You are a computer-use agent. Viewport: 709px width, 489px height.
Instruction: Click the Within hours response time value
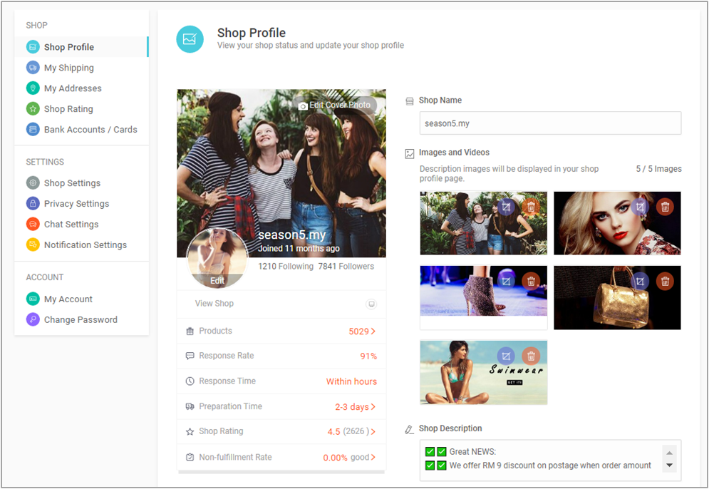click(x=351, y=381)
